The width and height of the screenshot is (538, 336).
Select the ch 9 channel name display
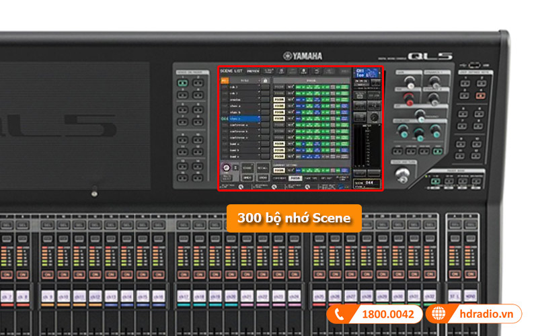pos(47,296)
